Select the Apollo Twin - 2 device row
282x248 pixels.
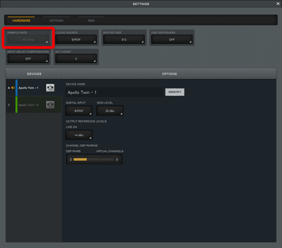tap(34, 105)
